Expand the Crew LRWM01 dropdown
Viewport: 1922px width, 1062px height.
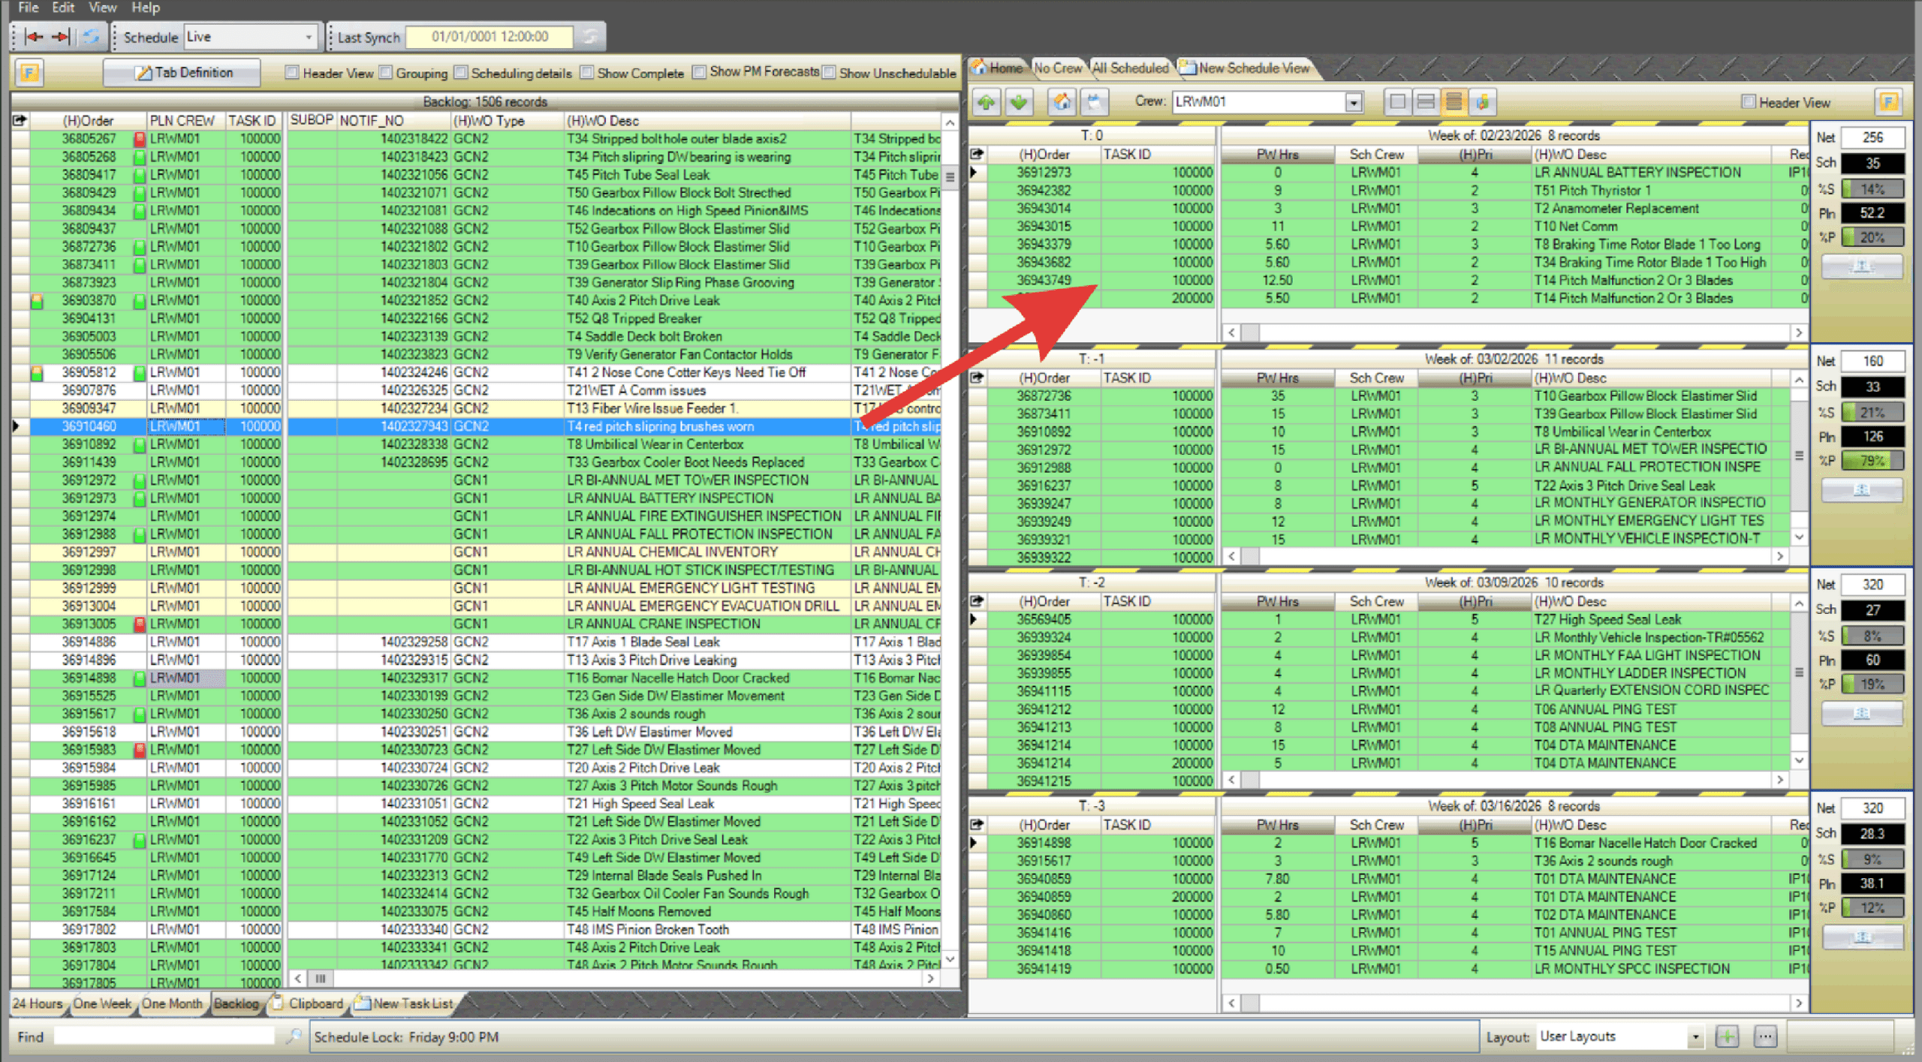pyautogui.click(x=1353, y=101)
